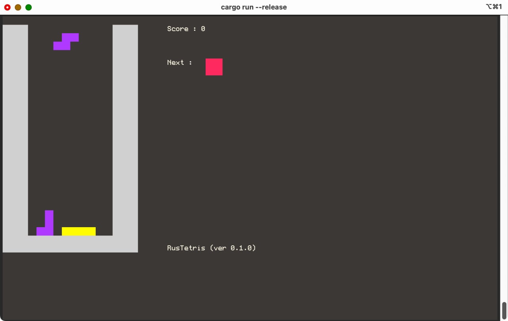Click the "cargo run --release" window title
The height and width of the screenshot is (321, 508).
(x=254, y=7)
